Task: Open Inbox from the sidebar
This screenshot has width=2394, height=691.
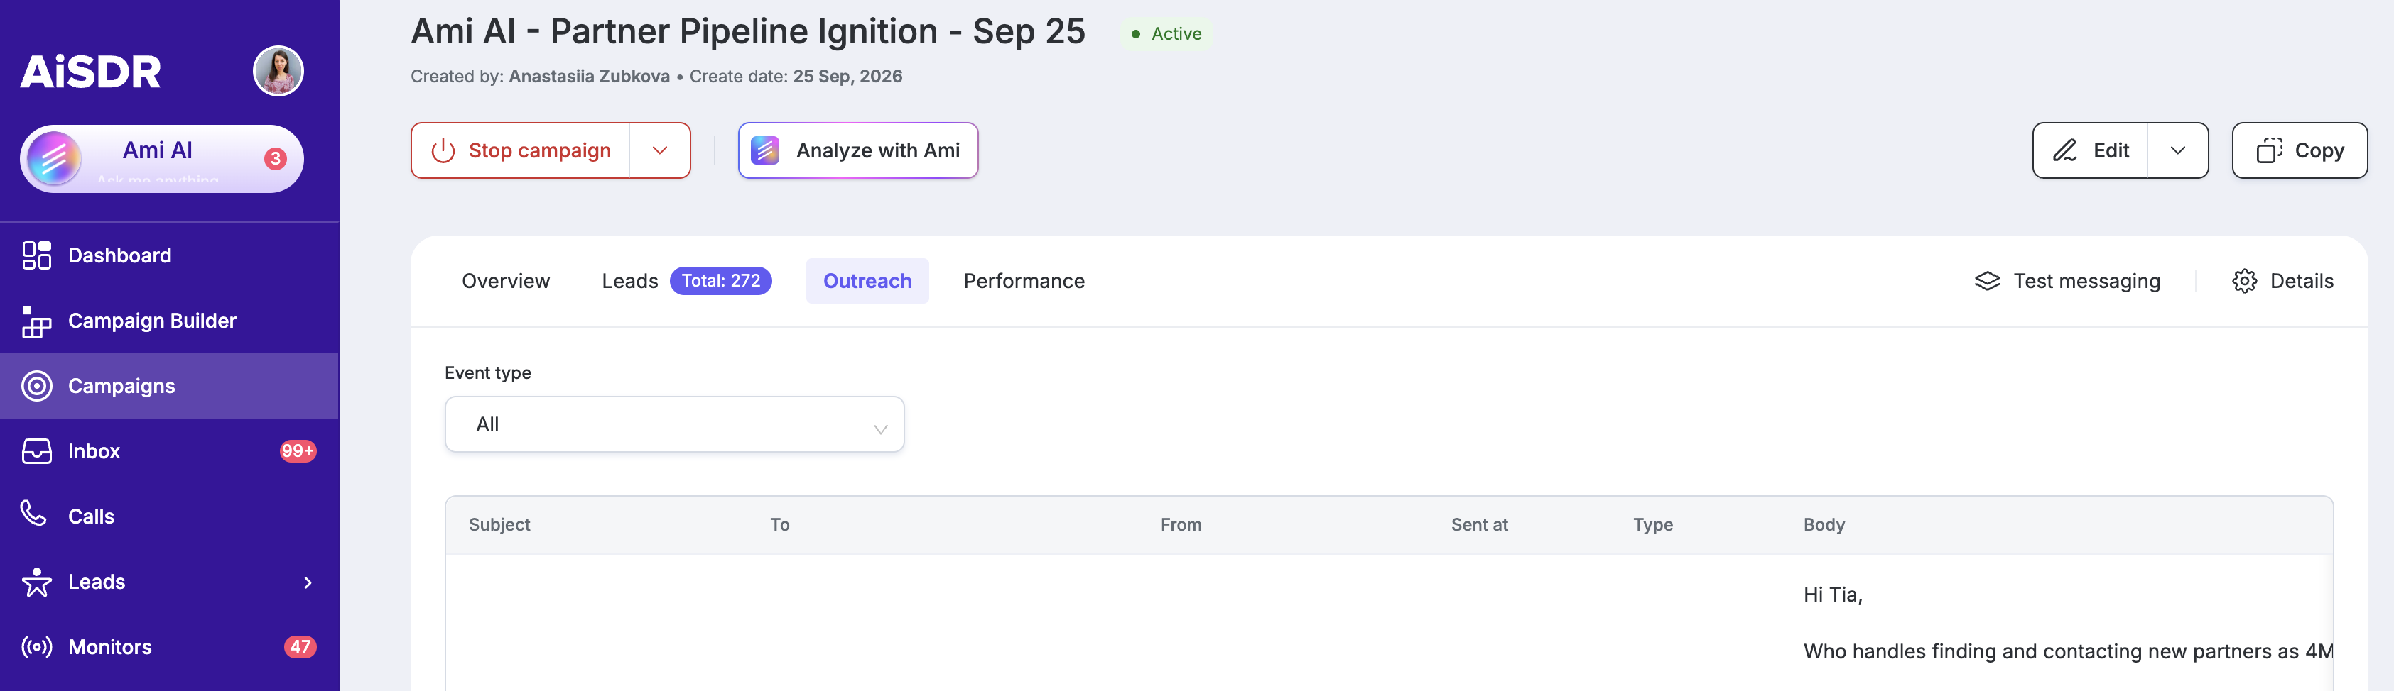Action: click(x=169, y=452)
